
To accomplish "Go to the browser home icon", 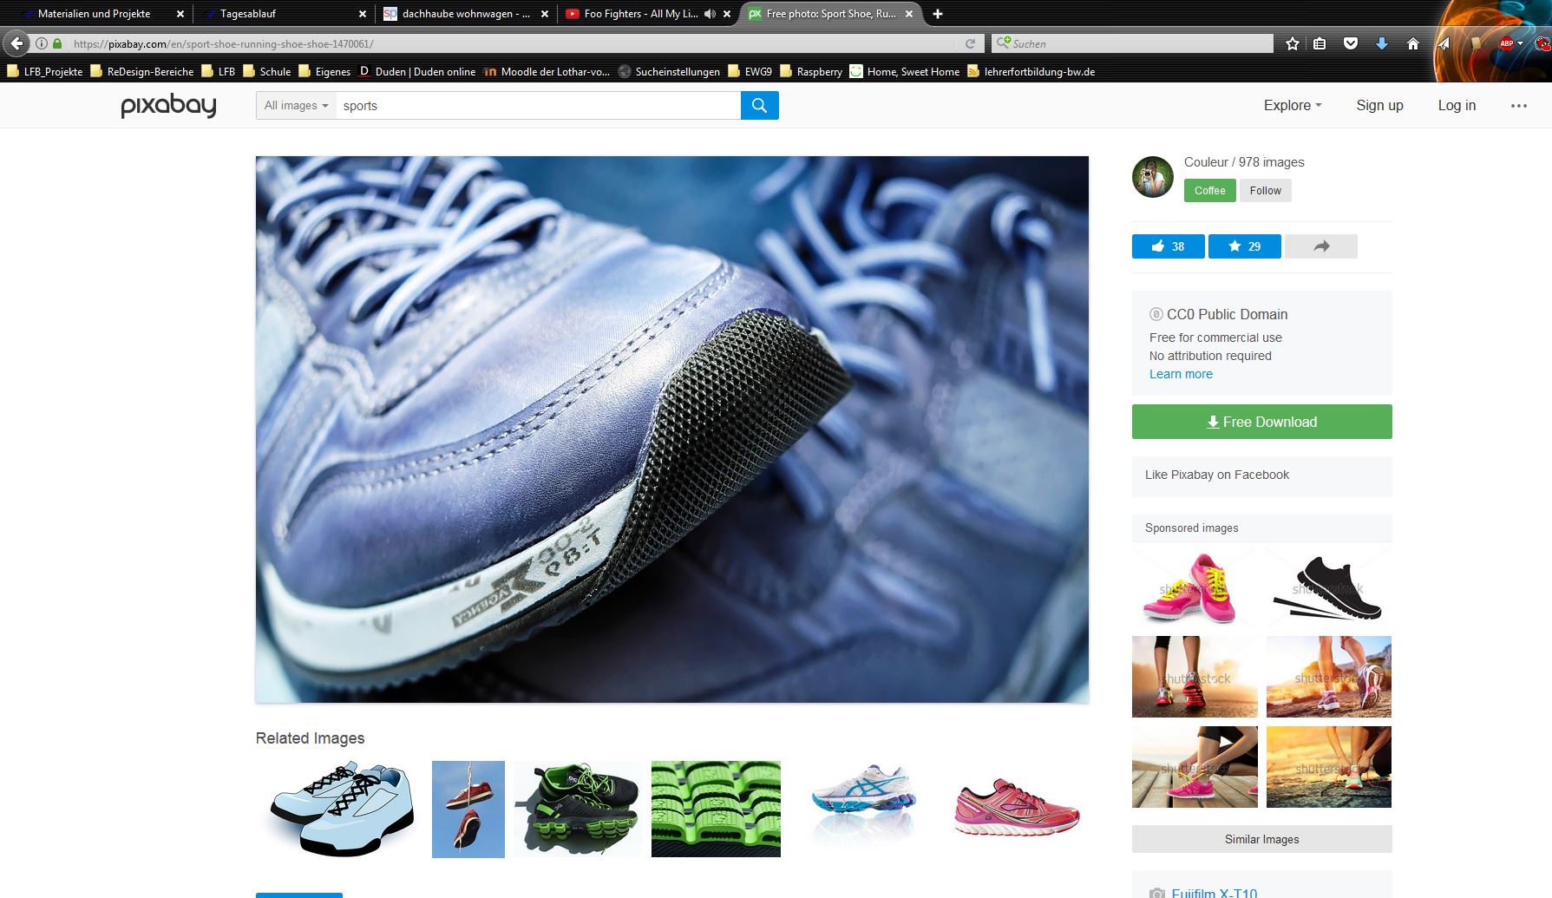I will 1412,43.
